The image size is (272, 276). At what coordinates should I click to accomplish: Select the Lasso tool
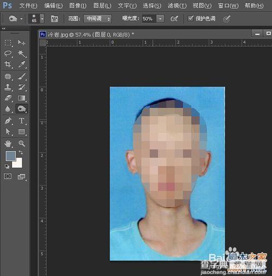(x=8, y=53)
